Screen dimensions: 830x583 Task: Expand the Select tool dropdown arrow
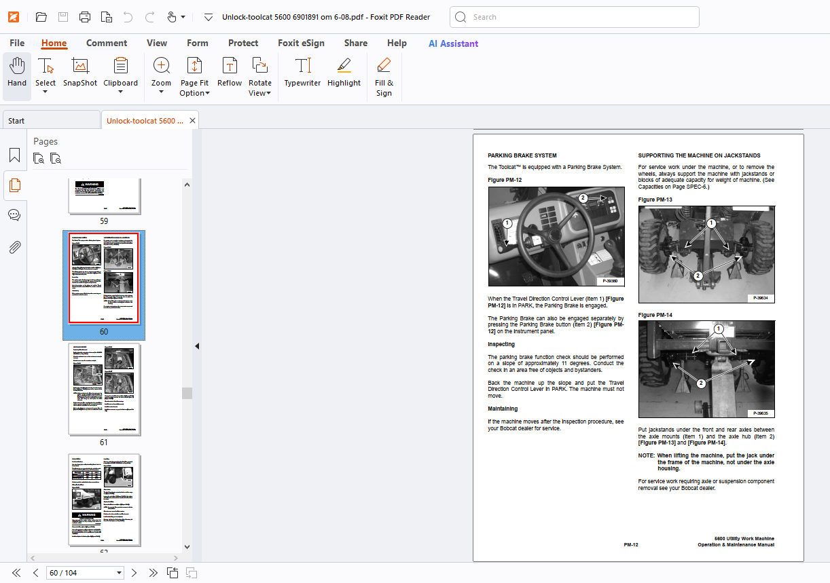tap(46, 93)
